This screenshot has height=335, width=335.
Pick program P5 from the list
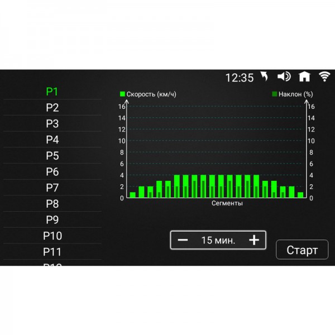[52, 156]
